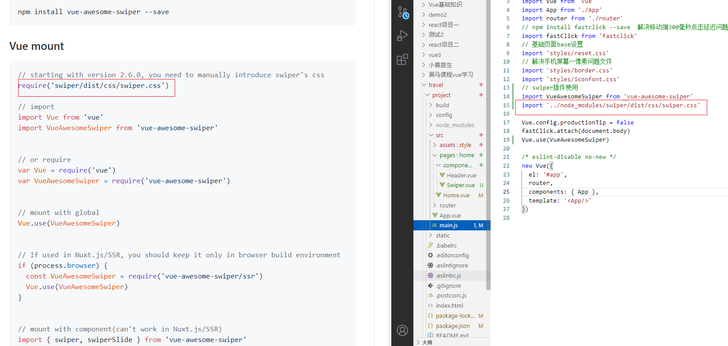Open the Source Control view in activity bar
Screen dimensions: 728x346
[402, 12]
